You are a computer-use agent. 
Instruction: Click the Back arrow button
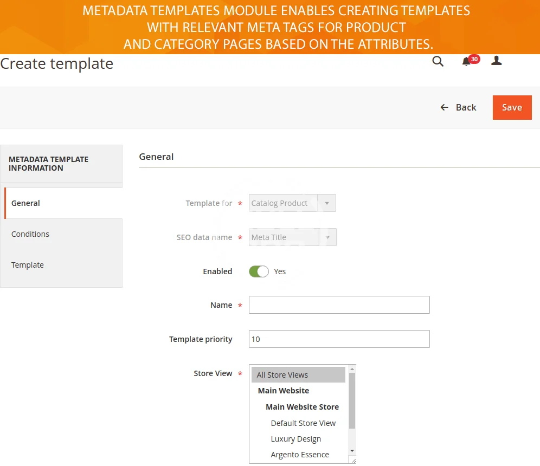click(x=458, y=107)
